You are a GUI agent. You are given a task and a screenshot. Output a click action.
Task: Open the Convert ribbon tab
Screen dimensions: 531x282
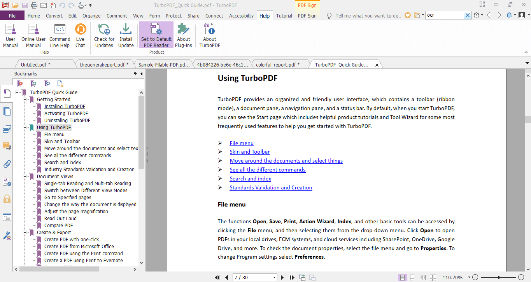[54, 16]
